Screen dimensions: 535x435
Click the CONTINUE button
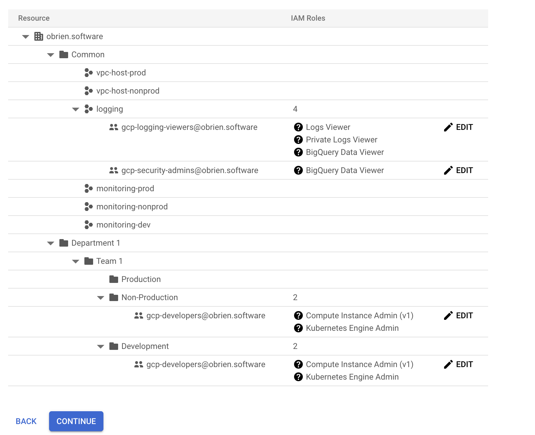pyautogui.click(x=76, y=421)
